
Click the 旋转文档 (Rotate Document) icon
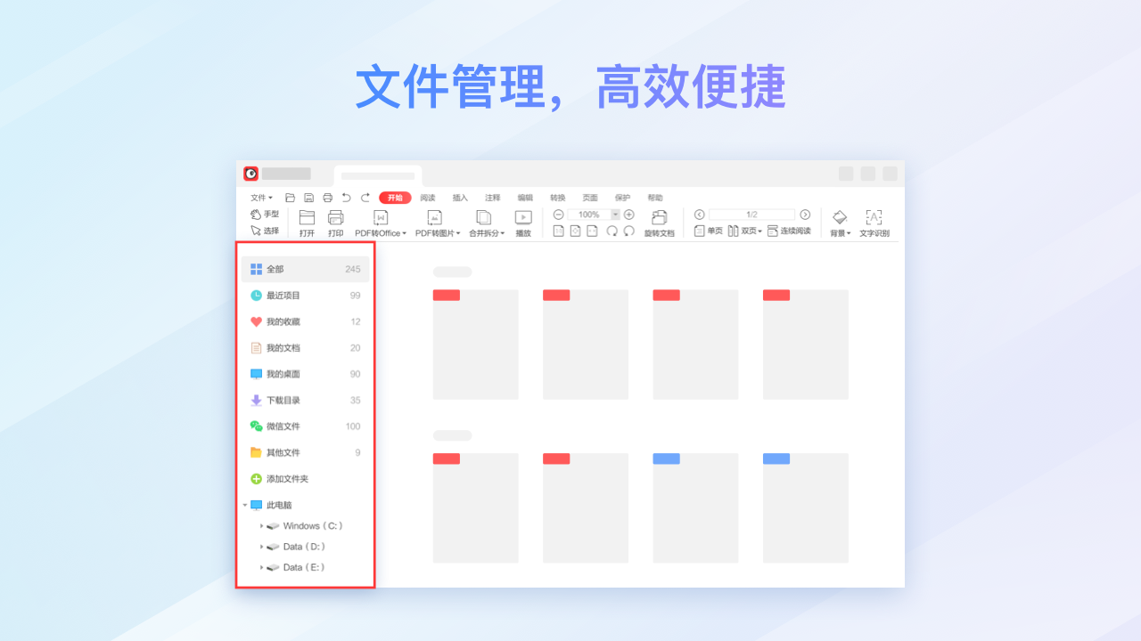coord(659,221)
